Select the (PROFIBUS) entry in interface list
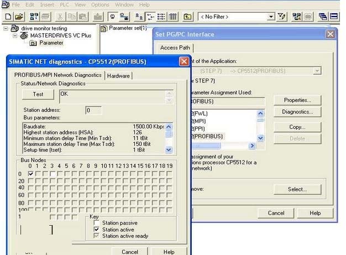The width and height of the screenshot is (346, 255). coord(207,137)
